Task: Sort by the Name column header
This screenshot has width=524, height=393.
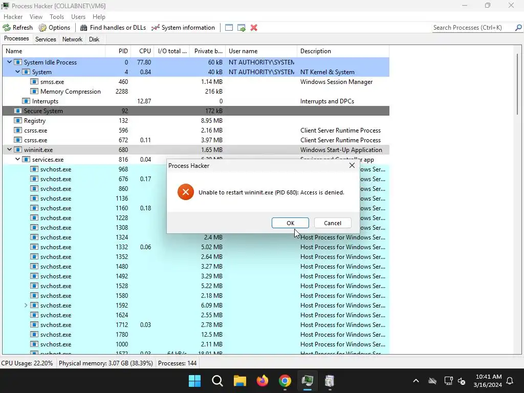Action: click(x=54, y=51)
